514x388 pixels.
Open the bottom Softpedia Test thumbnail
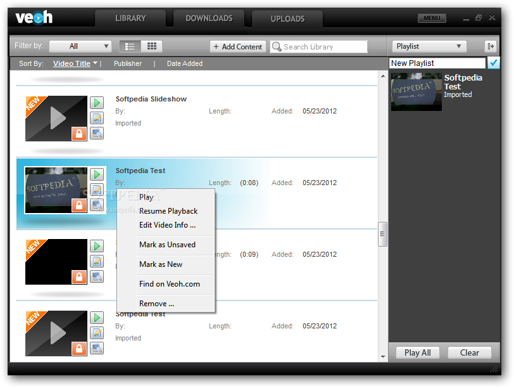(56, 333)
